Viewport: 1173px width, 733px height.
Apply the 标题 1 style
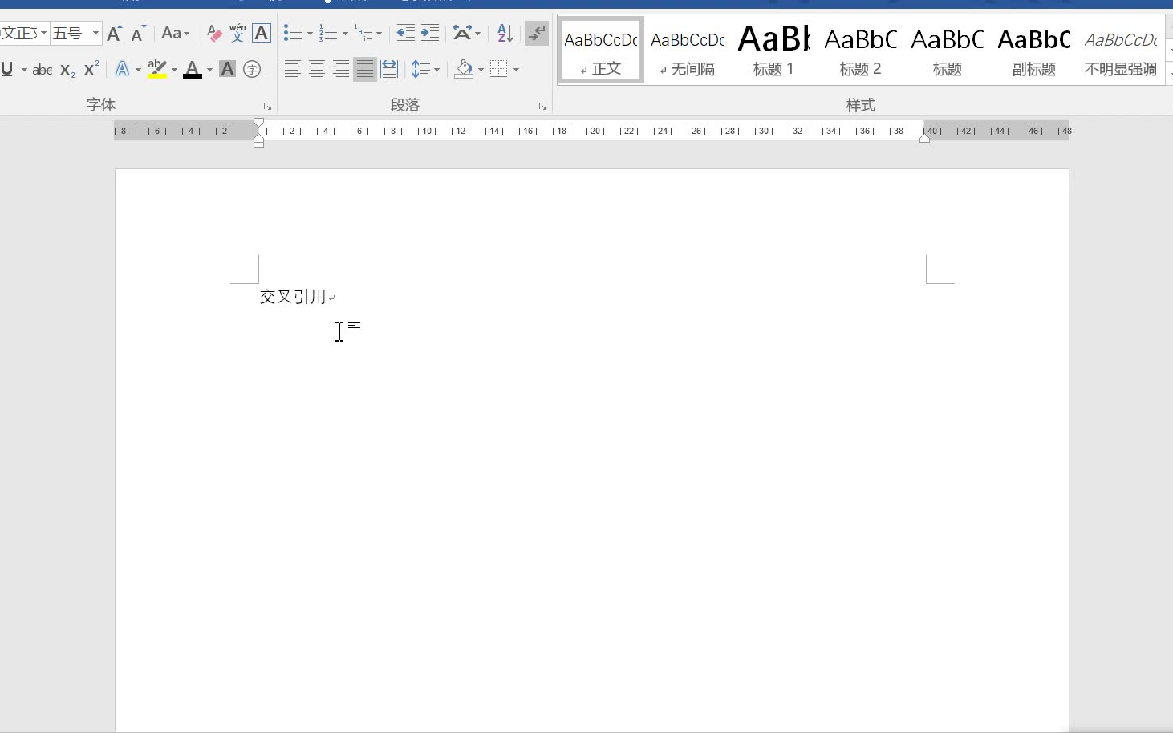pos(773,50)
